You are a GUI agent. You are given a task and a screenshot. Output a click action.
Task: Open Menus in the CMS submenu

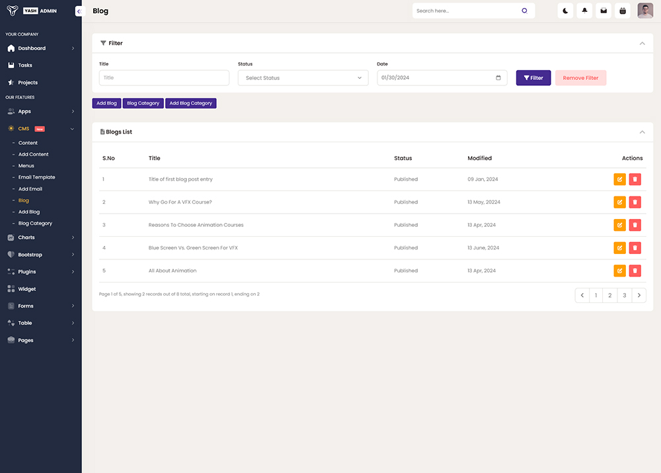tap(26, 166)
